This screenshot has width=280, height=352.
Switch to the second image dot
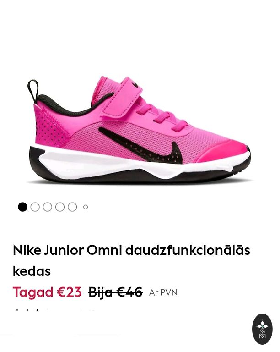point(35,207)
